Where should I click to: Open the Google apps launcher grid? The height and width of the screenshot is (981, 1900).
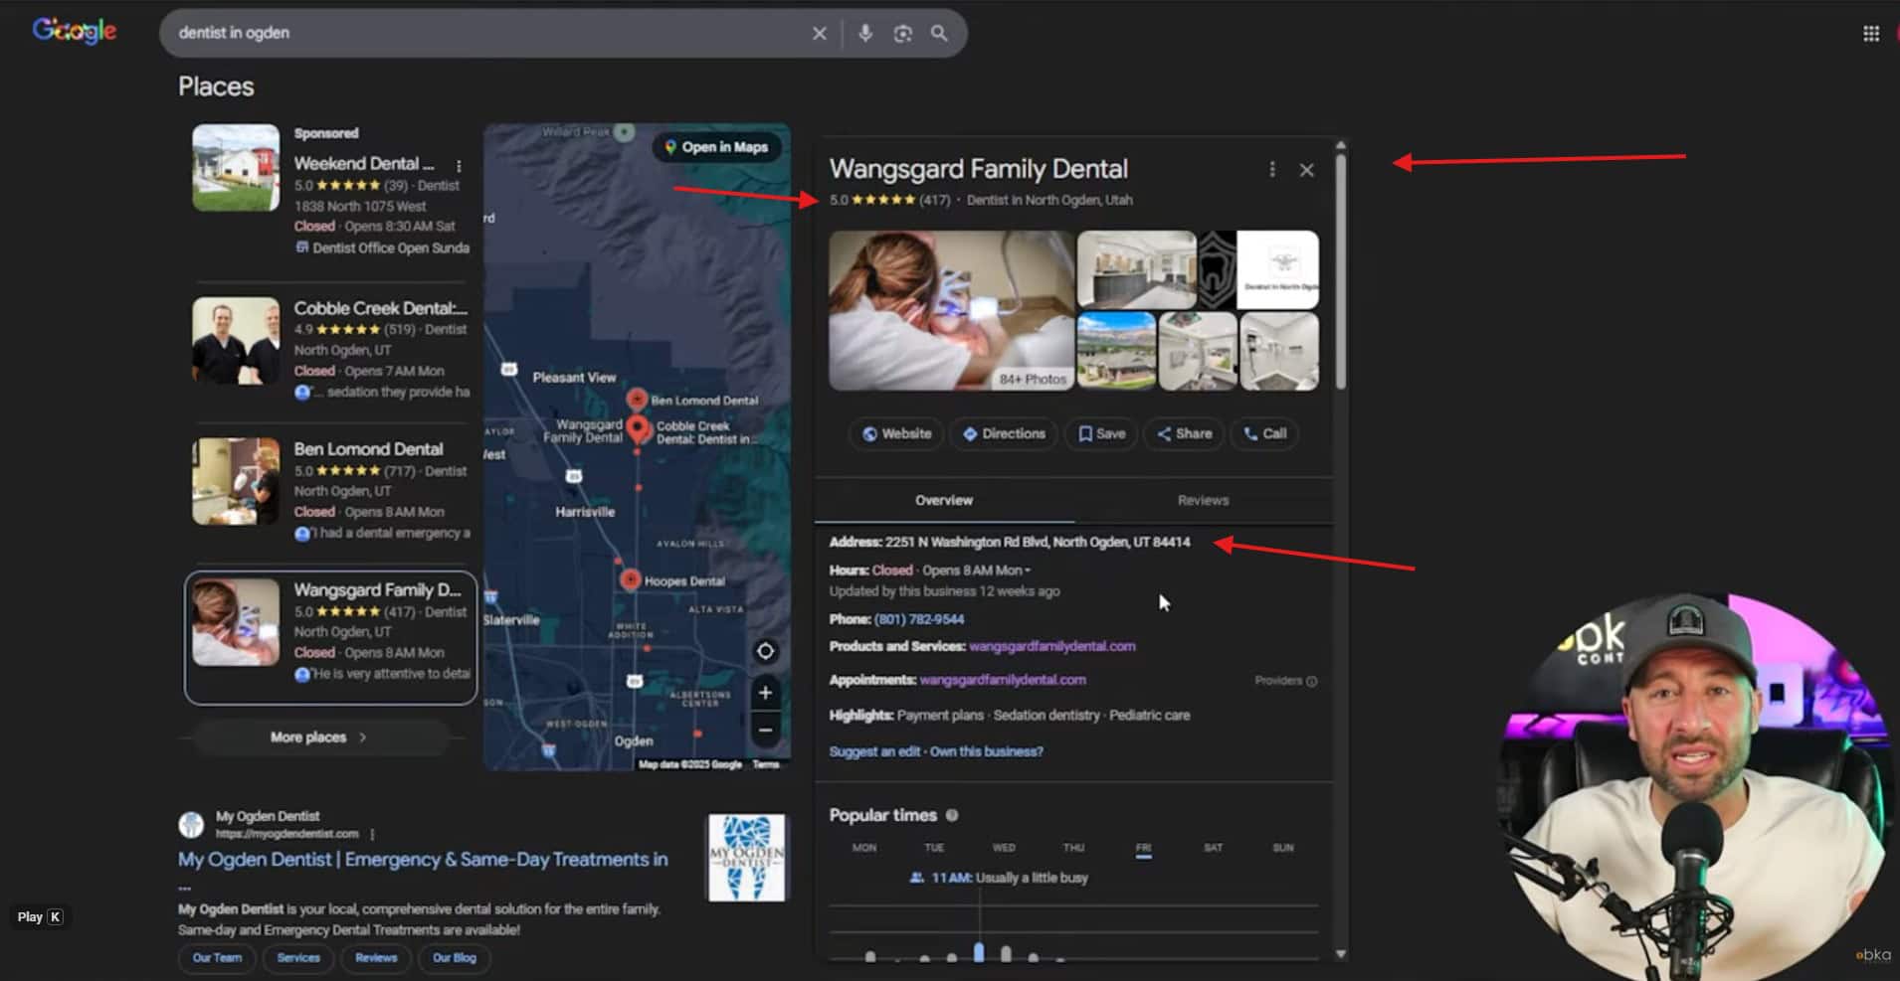click(1871, 32)
